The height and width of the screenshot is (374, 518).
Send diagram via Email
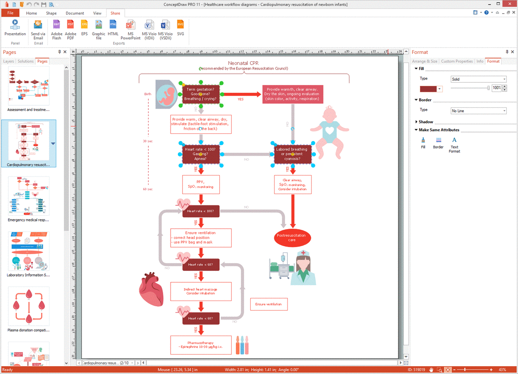click(38, 29)
